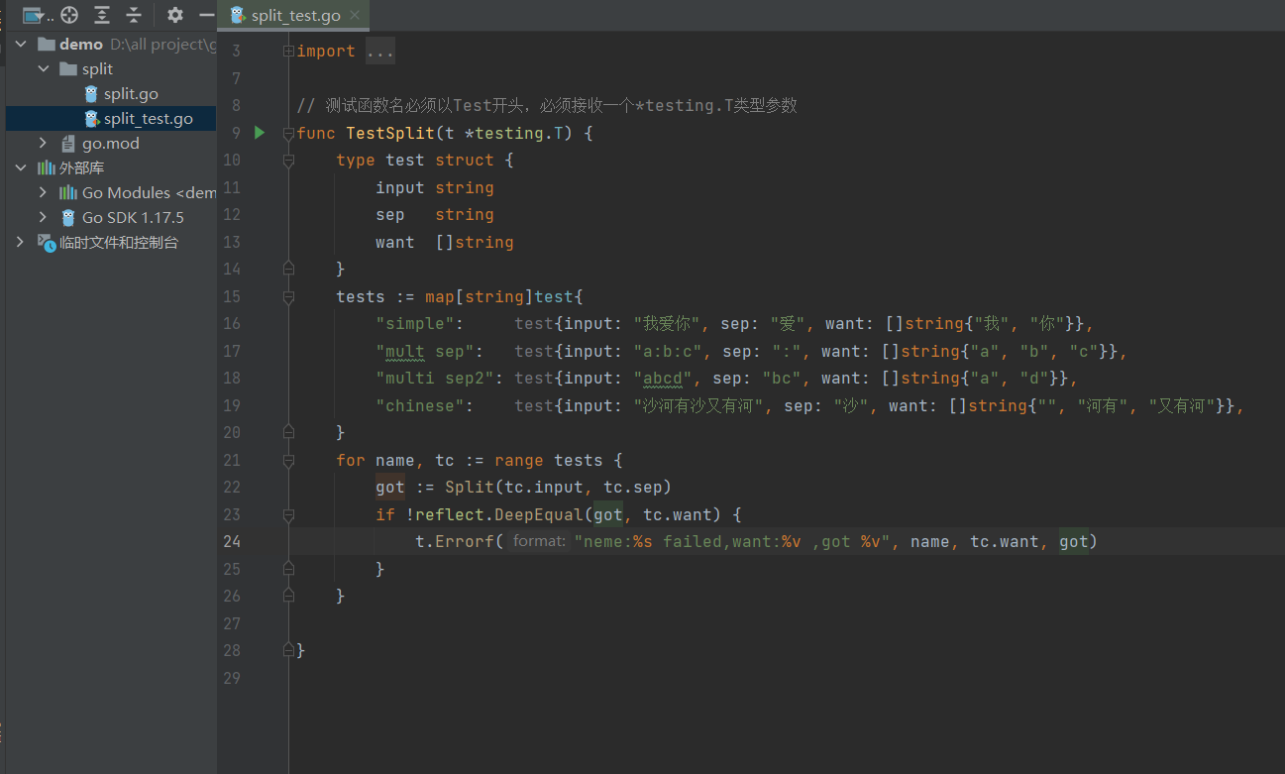Click fold end marker at line 20
This screenshot has height=774, width=1285.
click(x=288, y=432)
